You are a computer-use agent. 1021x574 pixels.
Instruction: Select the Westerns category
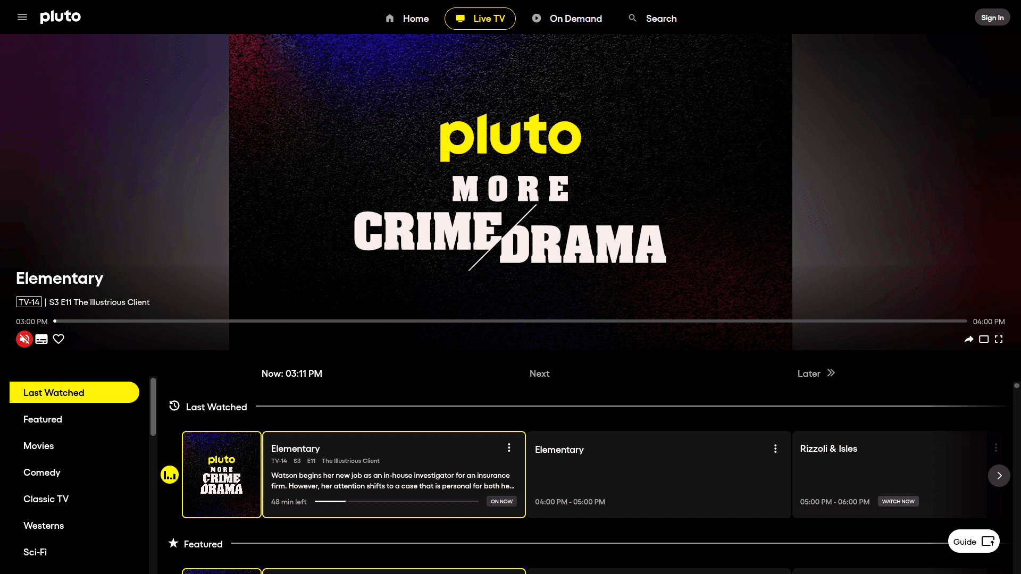pyautogui.click(x=44, y=526)
